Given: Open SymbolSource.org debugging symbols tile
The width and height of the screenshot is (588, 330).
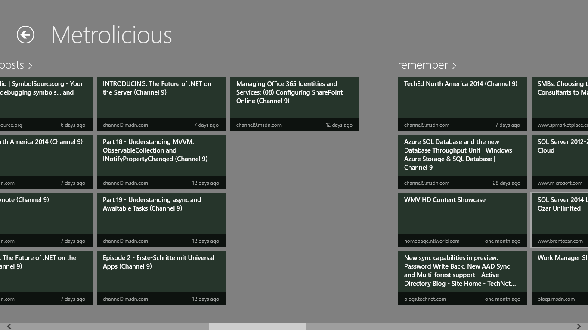Looking at the screenshot, I should tap(46, 104).
